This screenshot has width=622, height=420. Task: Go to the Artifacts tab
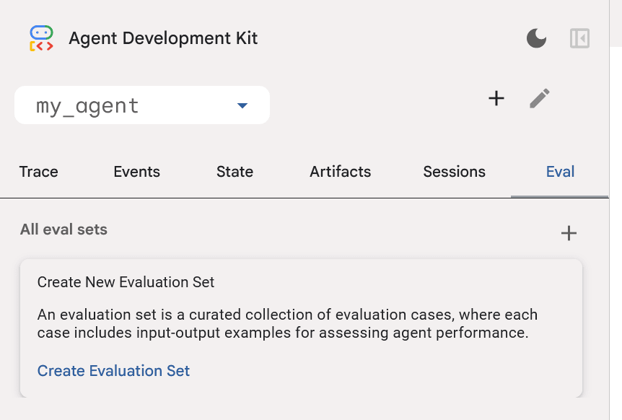[x=340, y=172]
